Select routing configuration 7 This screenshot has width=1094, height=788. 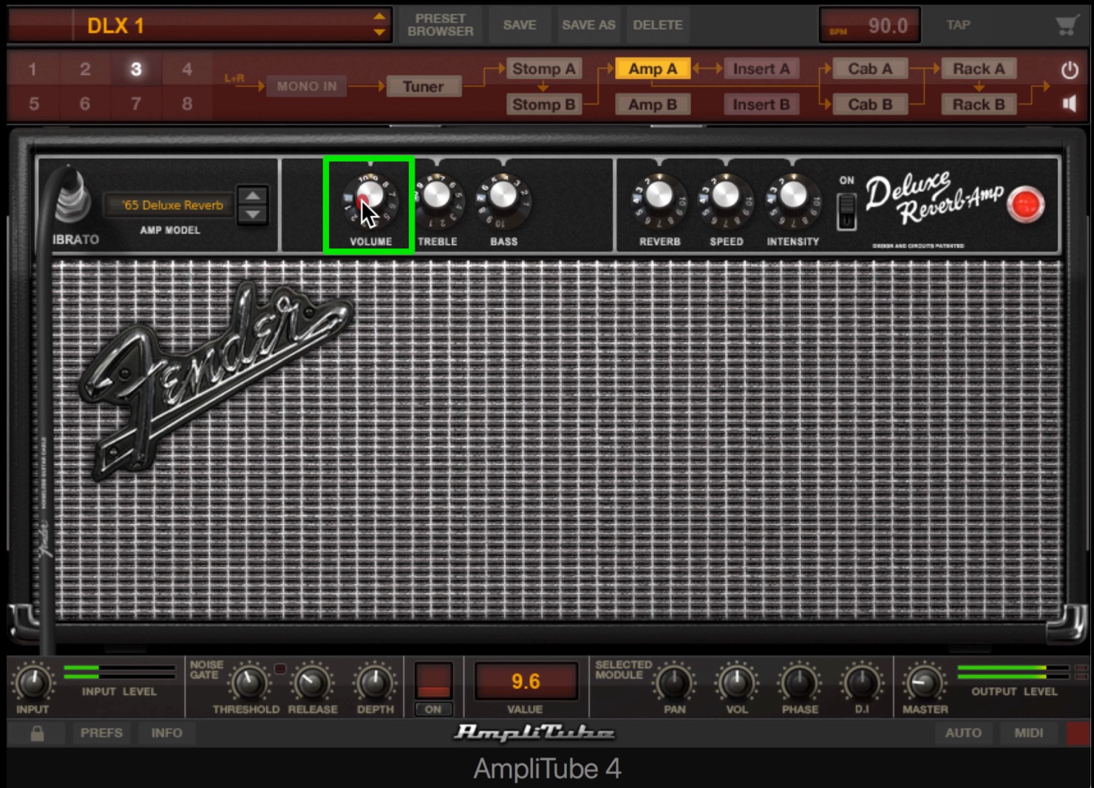point(136,103)
